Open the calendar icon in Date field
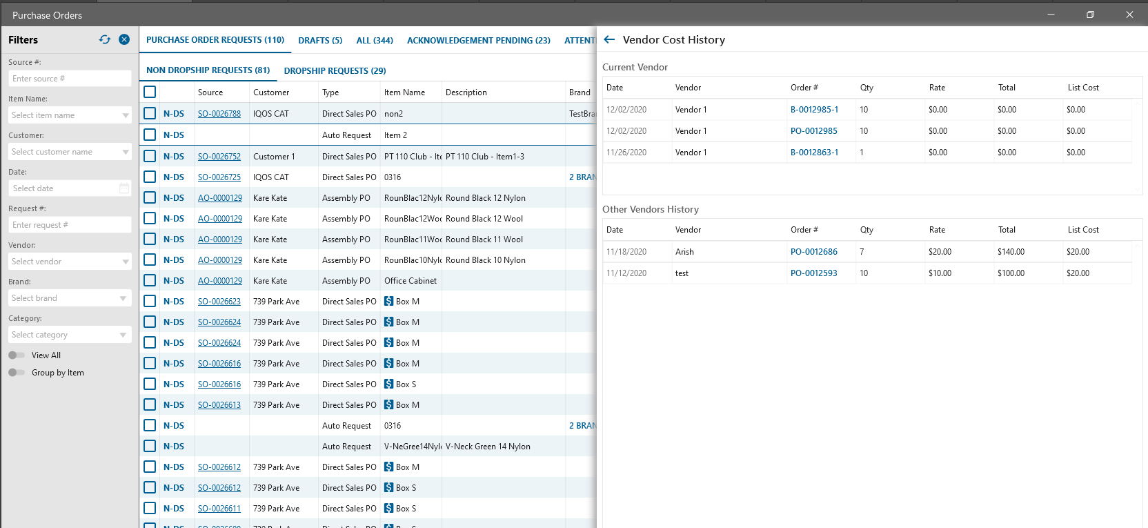 124,188
